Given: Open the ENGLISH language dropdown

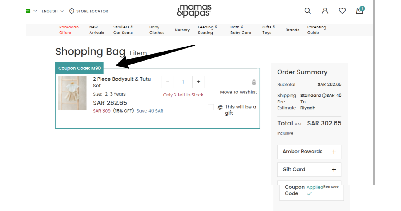Looking at the screenshot, I should 52,11.
